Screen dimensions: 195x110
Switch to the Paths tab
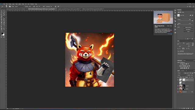tap(186, 71)
